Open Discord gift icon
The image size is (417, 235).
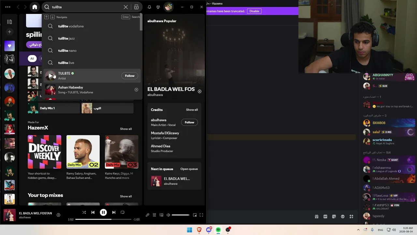[x=316, y=216]
